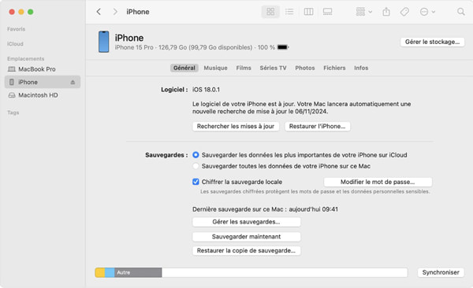Toggle Chiffrer la sauvegarde locale checkbox
This screenshot has width=473, height=288.
pos(196,182)
